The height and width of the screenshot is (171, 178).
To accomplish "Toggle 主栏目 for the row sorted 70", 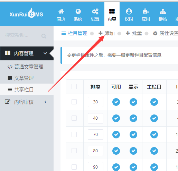I will click(x=154, y=135).
